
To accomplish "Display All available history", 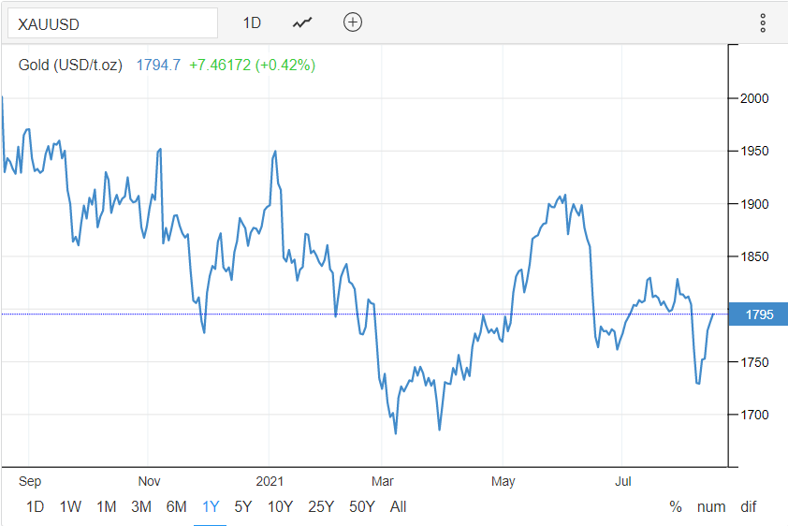I will click(399, 506).
